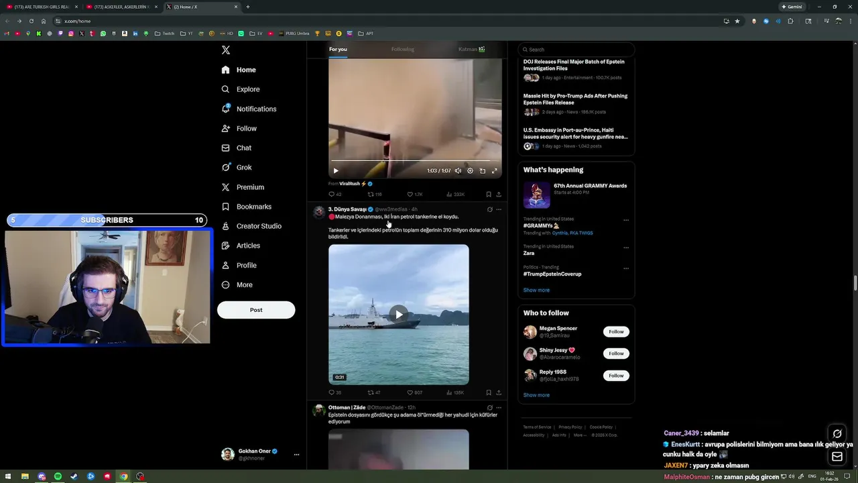Viewport: 858px width, 483px height.
Task: Bookmark the 3. Dünya Savaşı post
Action: click(x=489, y=392)
